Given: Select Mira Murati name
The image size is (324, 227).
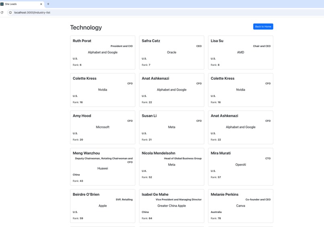Looking at the screenshot, I should coord(220,153).
